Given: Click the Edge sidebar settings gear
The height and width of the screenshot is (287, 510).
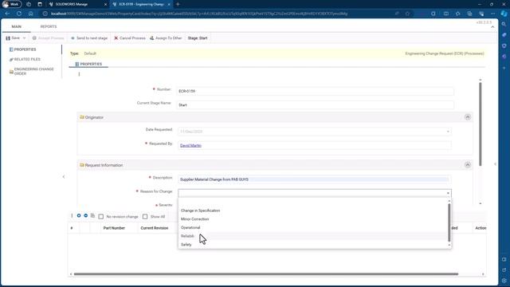Looking at the screenshot, I should pos(504,281).
